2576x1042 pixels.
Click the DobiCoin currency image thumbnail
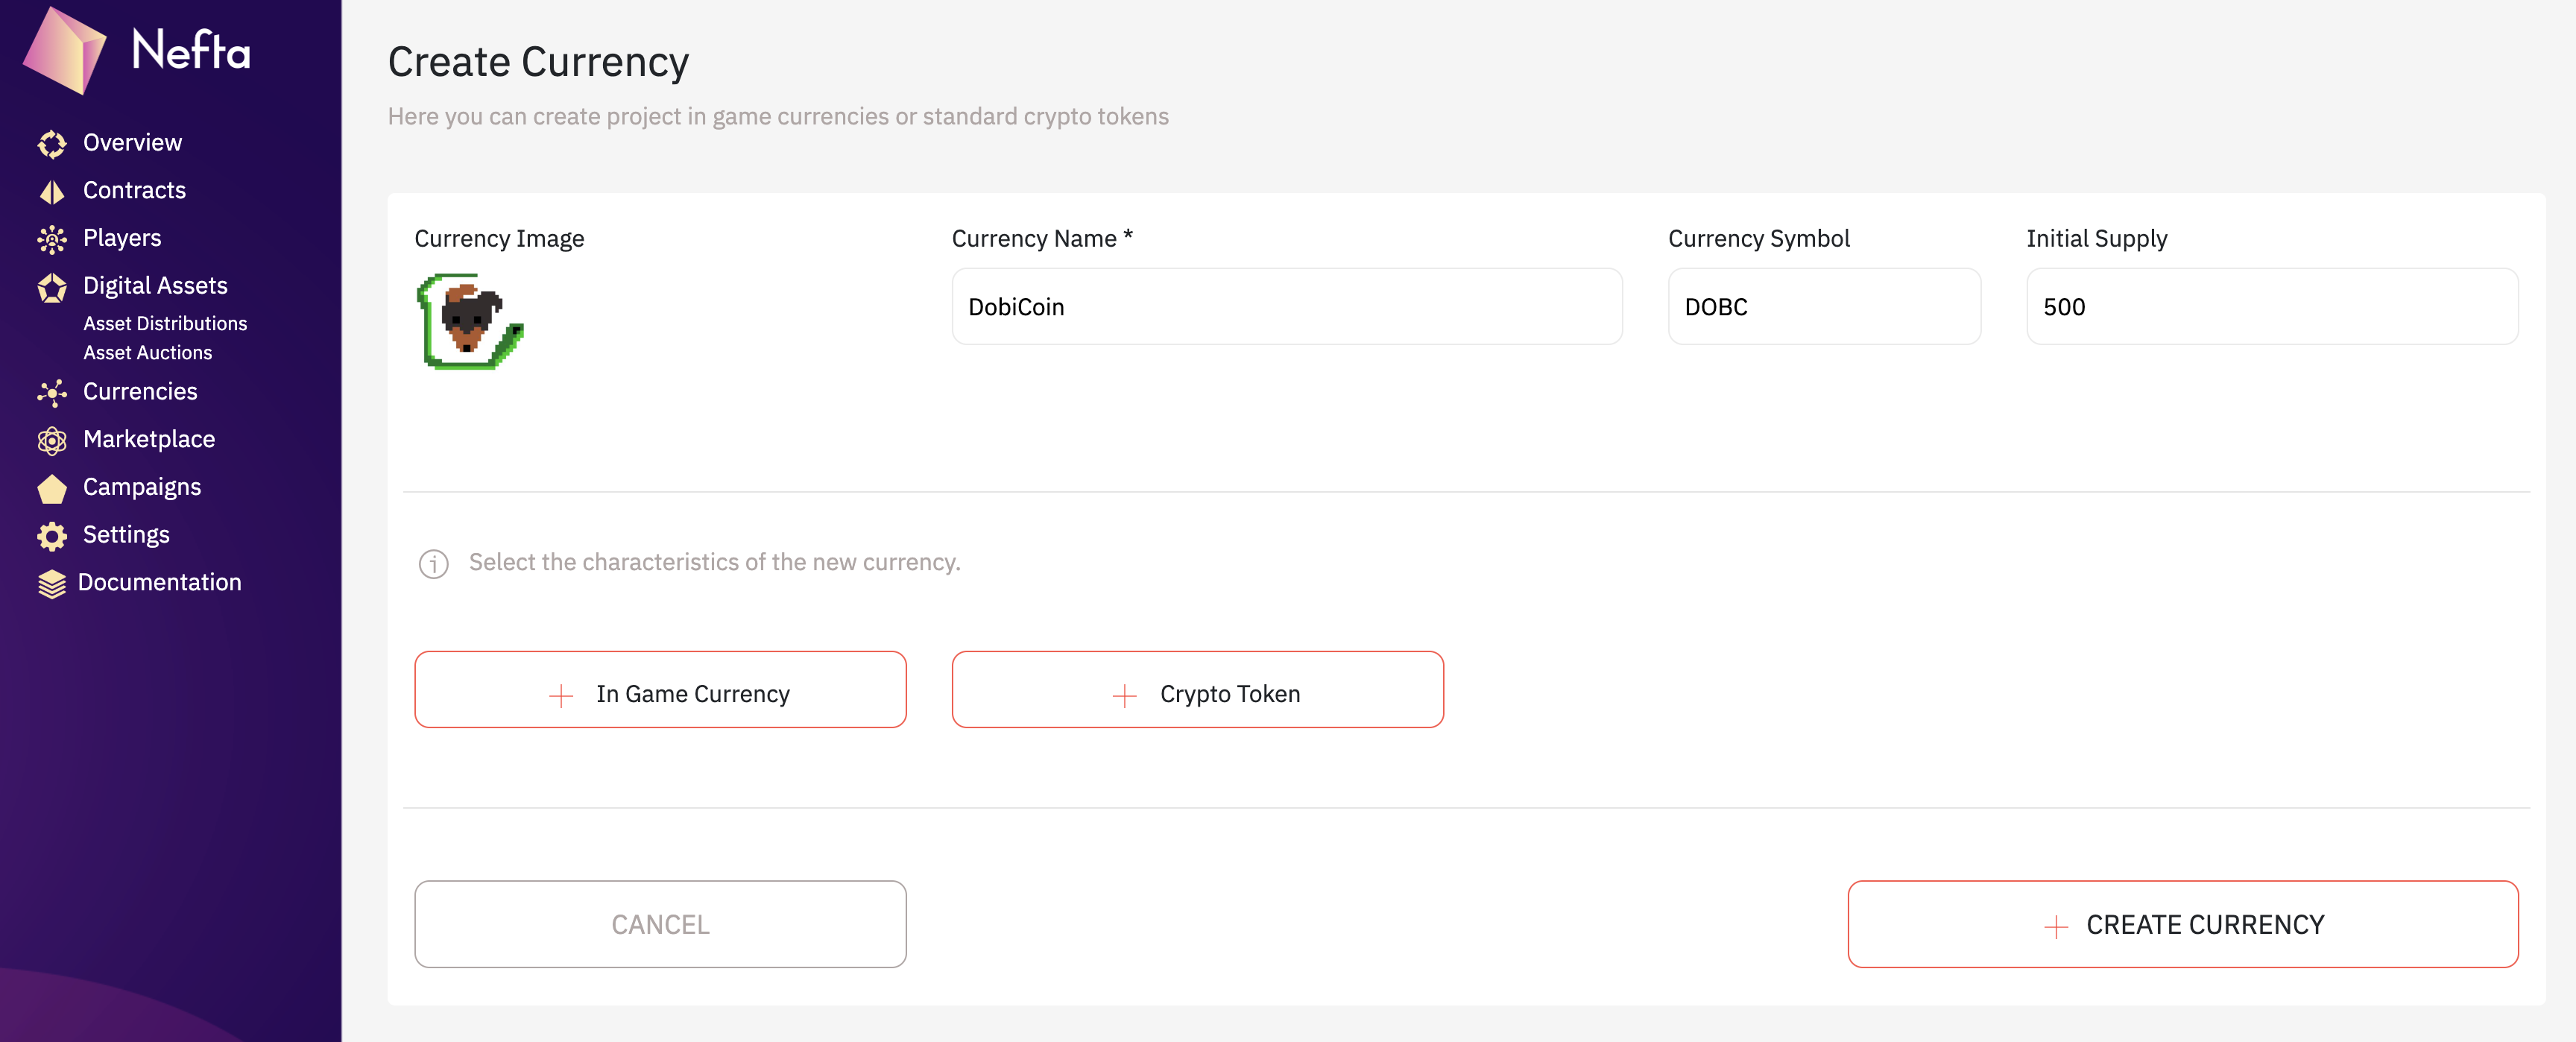point(470,322)
